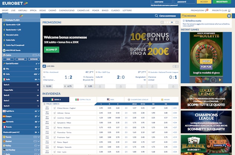Open the Blackjack Eurobet game thumbnail
Image resolution: width=235 pixels, height=155 pixels.
[193, 144]
